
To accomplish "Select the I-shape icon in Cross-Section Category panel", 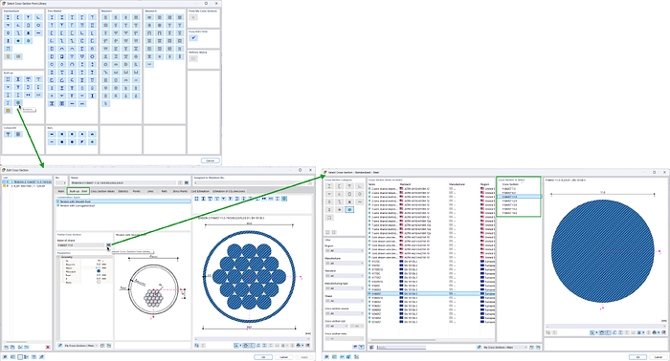I will tap(329, 186).
